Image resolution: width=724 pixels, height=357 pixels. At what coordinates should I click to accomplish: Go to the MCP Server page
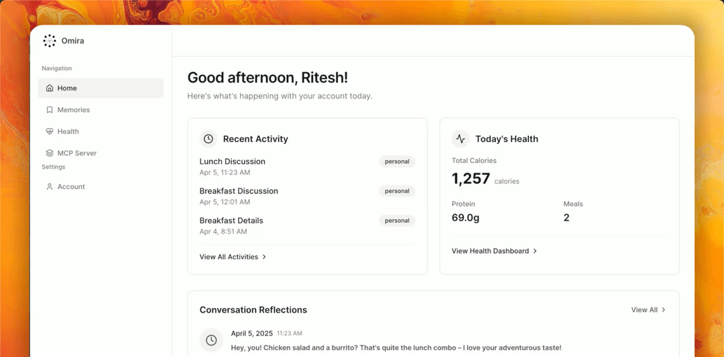click(x=101, y=153)
